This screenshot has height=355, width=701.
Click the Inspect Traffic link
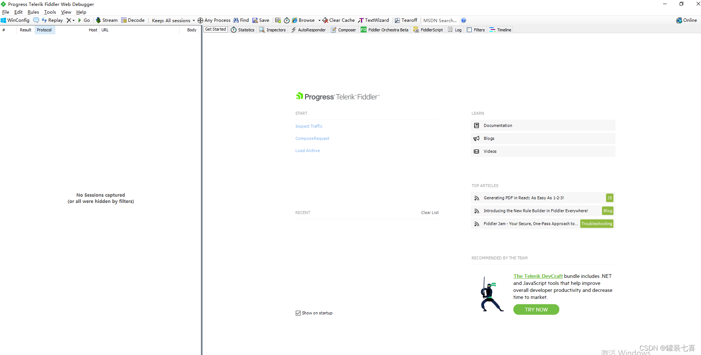309,126
